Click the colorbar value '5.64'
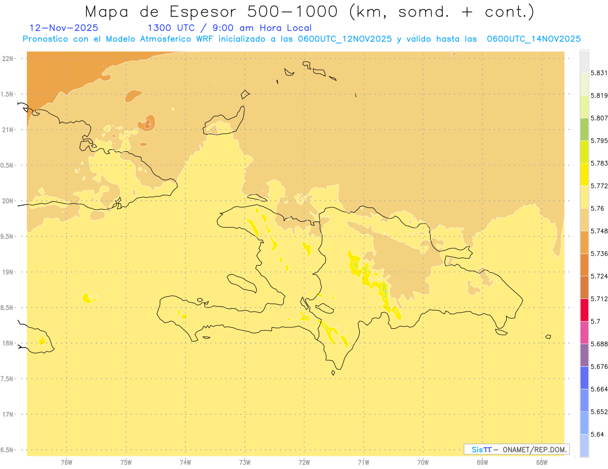The image size is (608, 469). click(598, 434)
